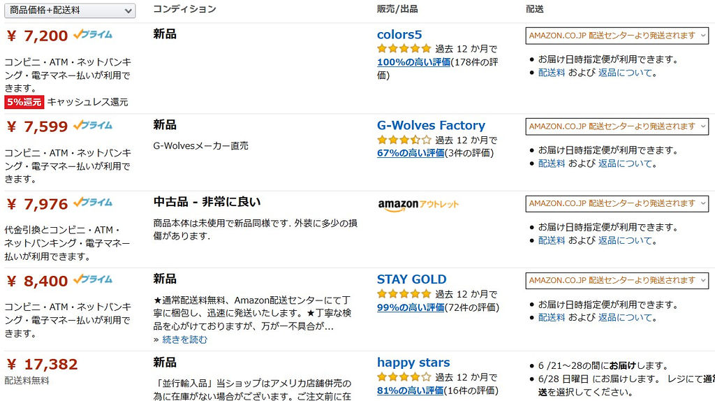Open the 商品価格+配送料 sort dropdown
The image size is (715, 401).
[x=70, y=10]
